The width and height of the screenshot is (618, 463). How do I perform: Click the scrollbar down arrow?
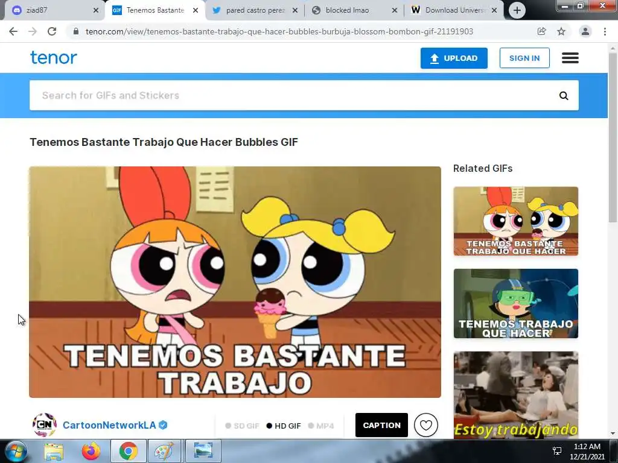tap(613, 434)
